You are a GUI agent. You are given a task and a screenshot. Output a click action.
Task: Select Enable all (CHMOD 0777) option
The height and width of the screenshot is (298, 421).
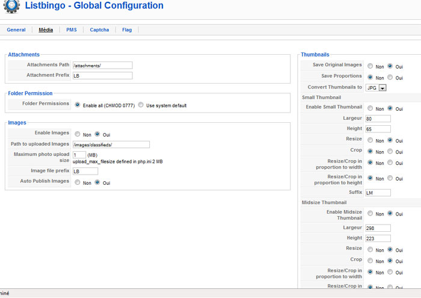[78, 105]
